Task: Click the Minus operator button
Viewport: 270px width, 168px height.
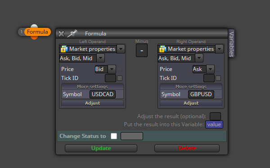Action: pyautogui.click(x=142, y=50)
